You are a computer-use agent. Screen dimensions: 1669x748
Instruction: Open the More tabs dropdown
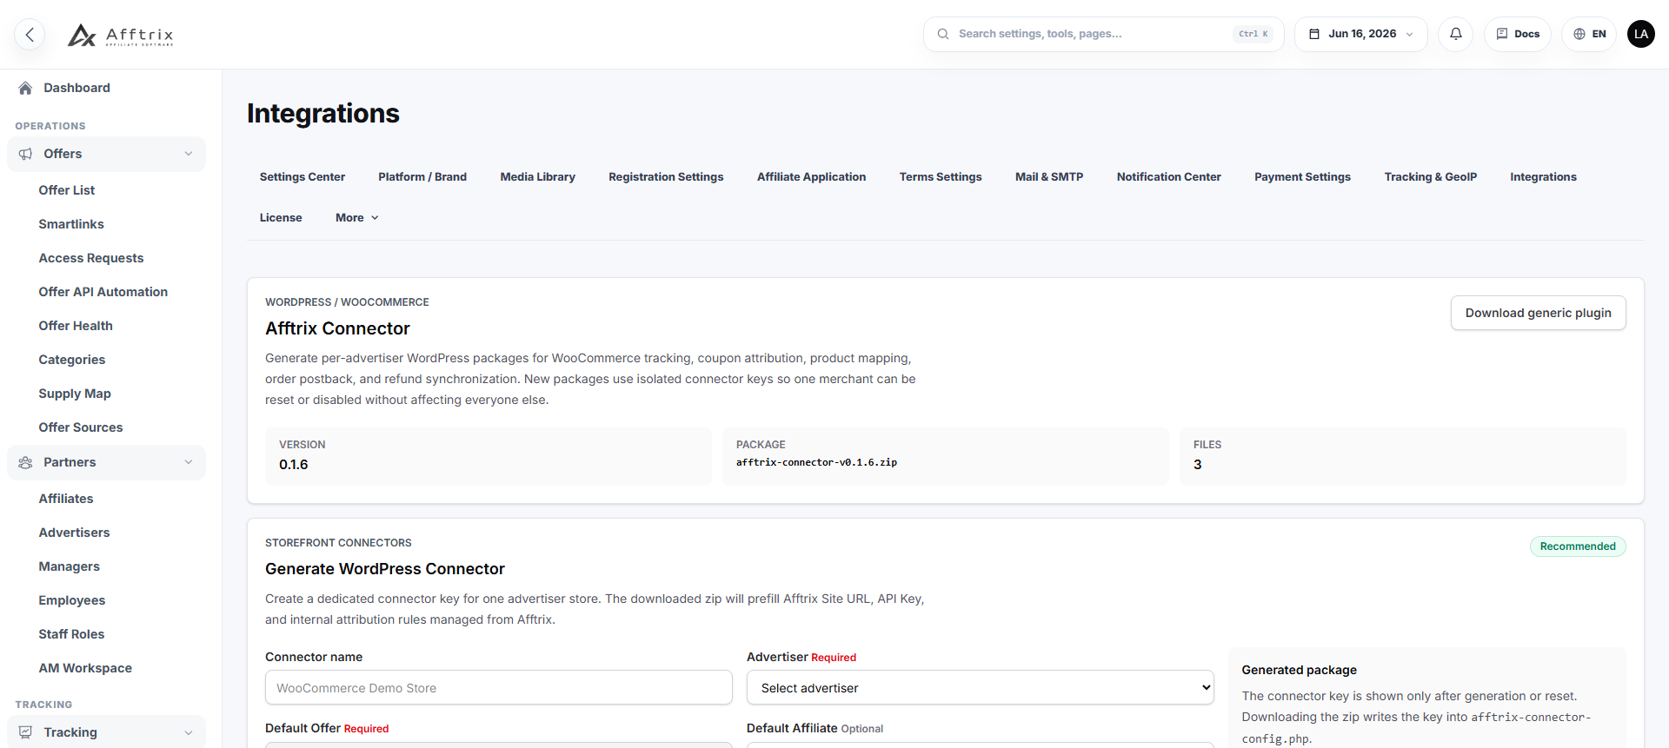tap(357, 217)
